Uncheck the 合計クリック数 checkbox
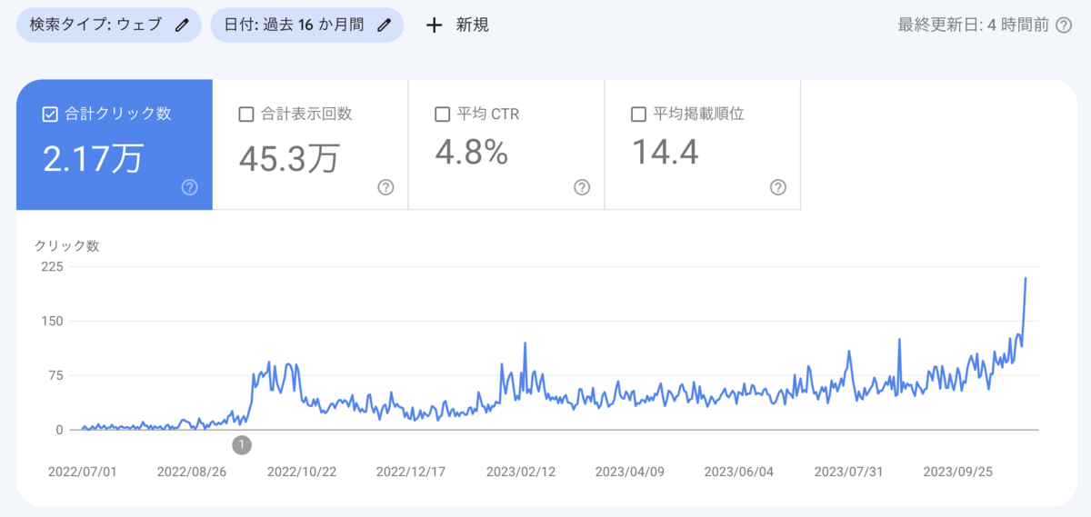The image size is (1091, 517). (x=50, y=114)
